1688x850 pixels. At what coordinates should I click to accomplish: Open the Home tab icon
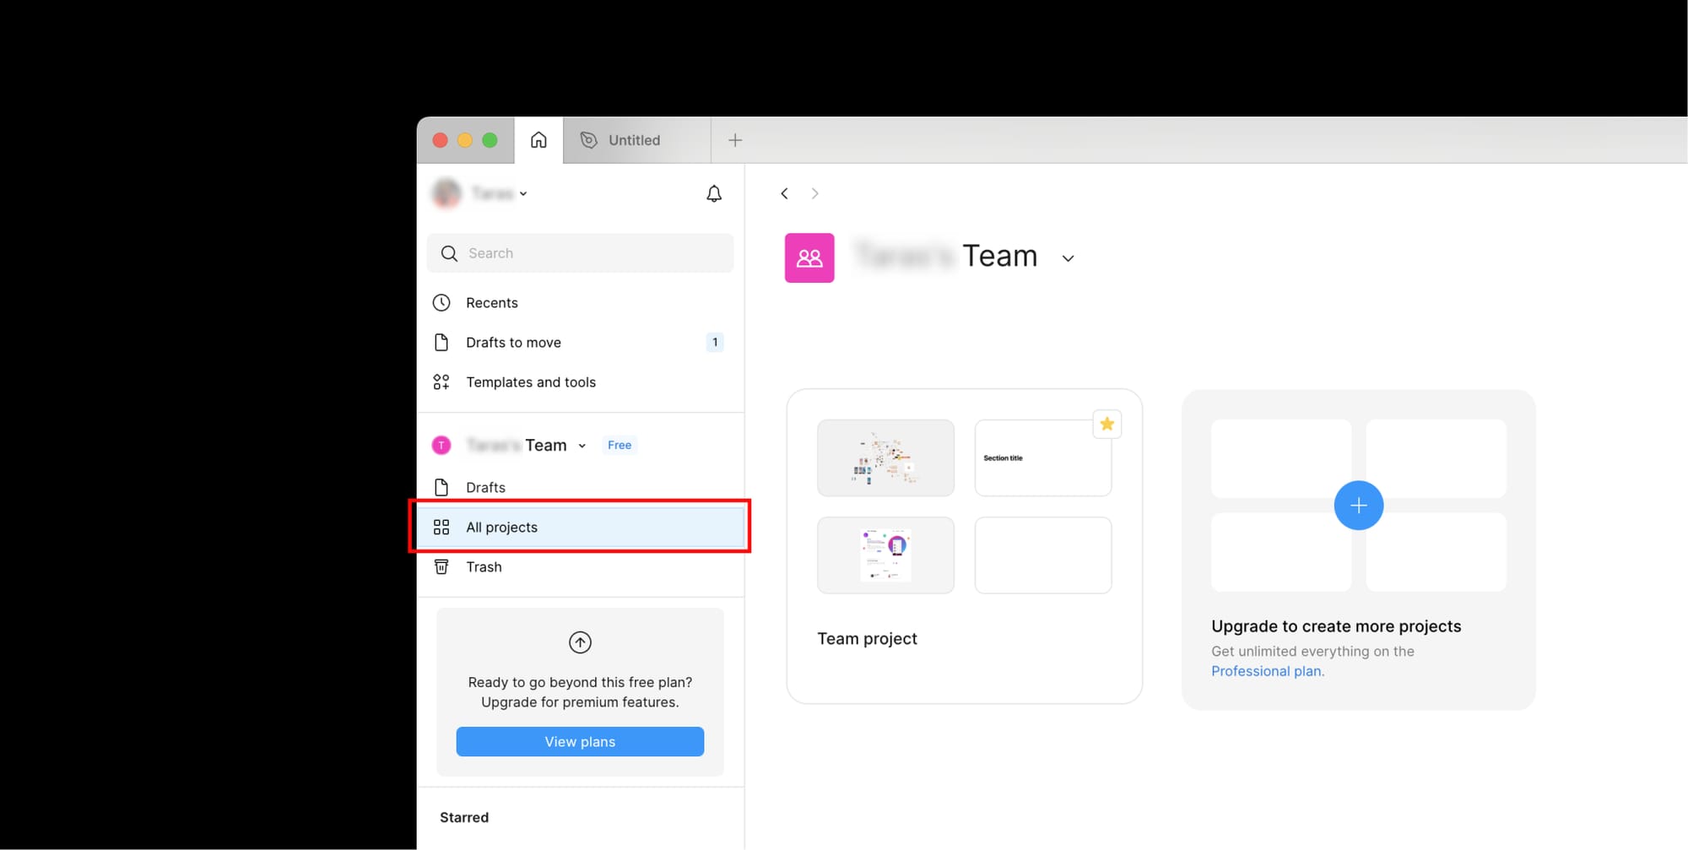point(538,140)
